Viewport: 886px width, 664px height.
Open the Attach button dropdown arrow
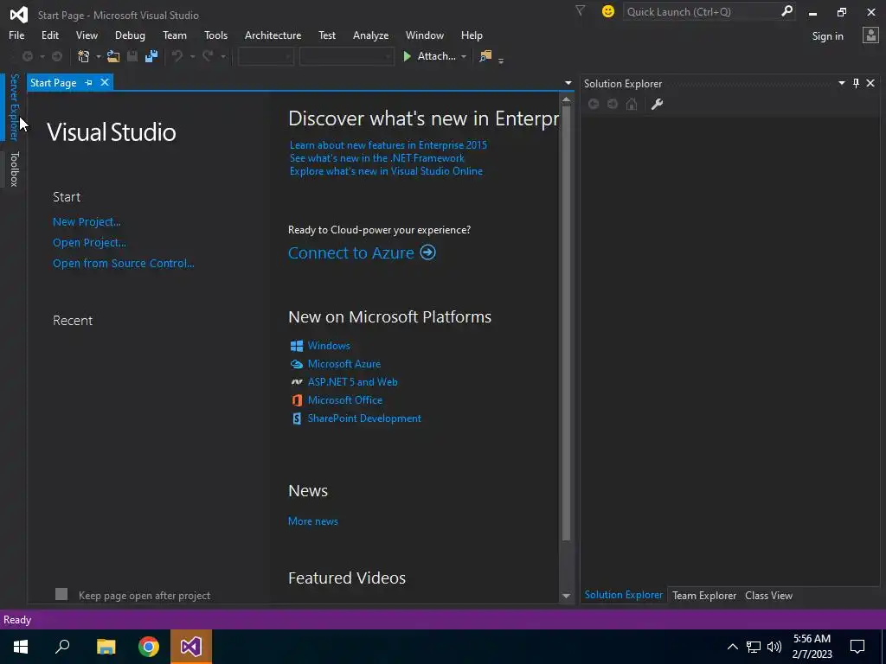[464, 56]
